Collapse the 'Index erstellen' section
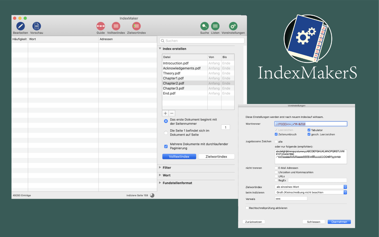Image resolution: width=379 pixels, height=237 pixels. pos(160,49)
